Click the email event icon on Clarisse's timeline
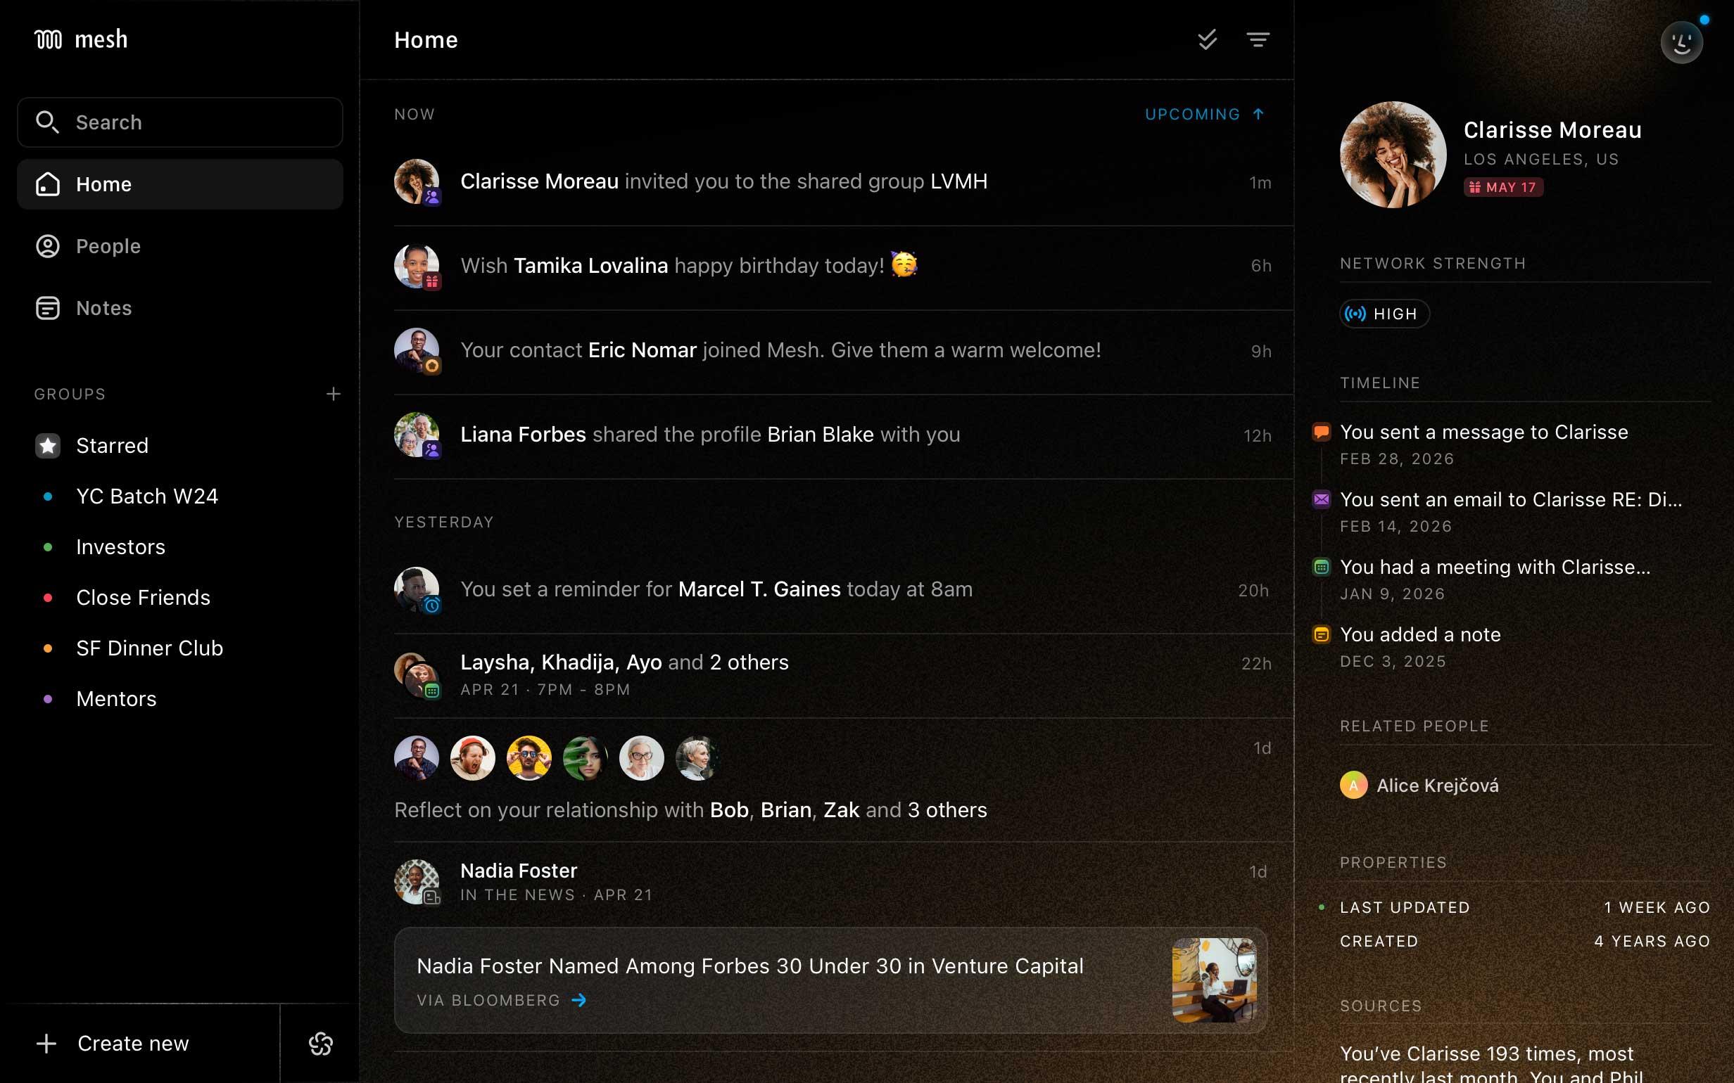Image resolution: width=1734 pixels, height=1083 pixels. pyautogui.click(x=1321, y=499)
